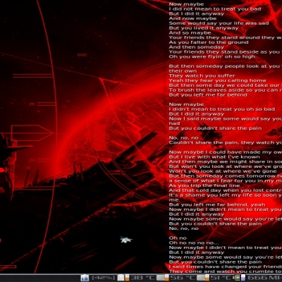Click lyric line "They watch you suffer"
The height and width of the screenshot is (282, 282).
pyautogui.click(x=202, y=75)
